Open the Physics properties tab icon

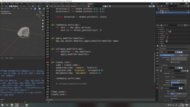pos(157,76)
